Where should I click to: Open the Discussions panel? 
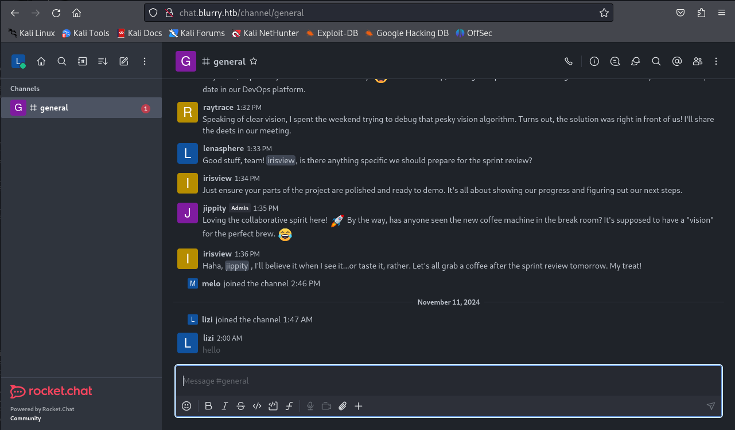[636, 61]
